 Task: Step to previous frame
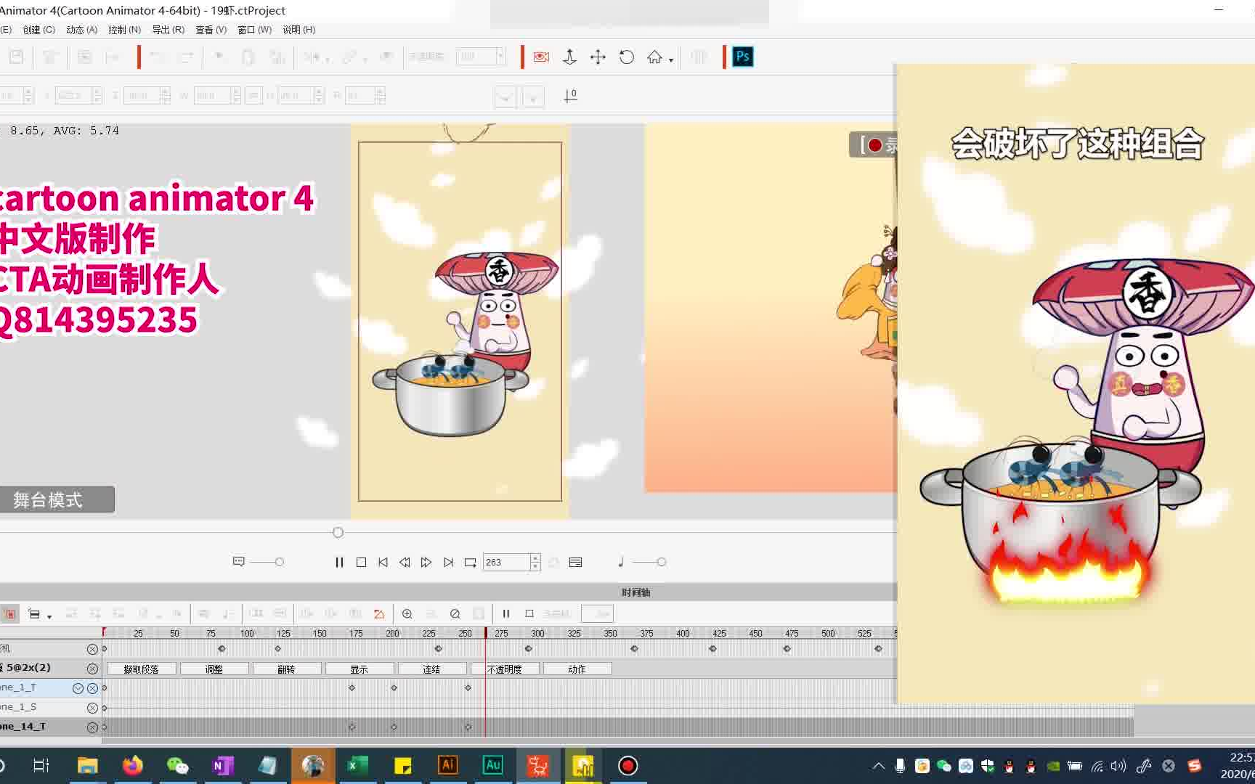(x=405, y=562)
